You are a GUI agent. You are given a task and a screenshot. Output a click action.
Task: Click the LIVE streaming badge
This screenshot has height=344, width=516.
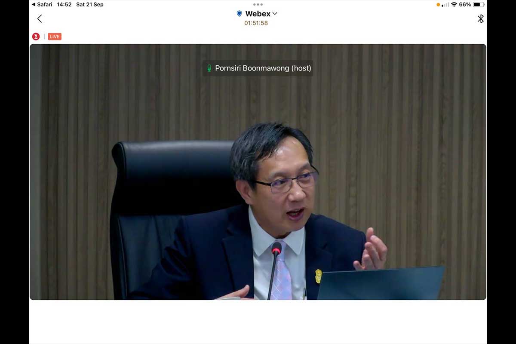coord(55,37)
